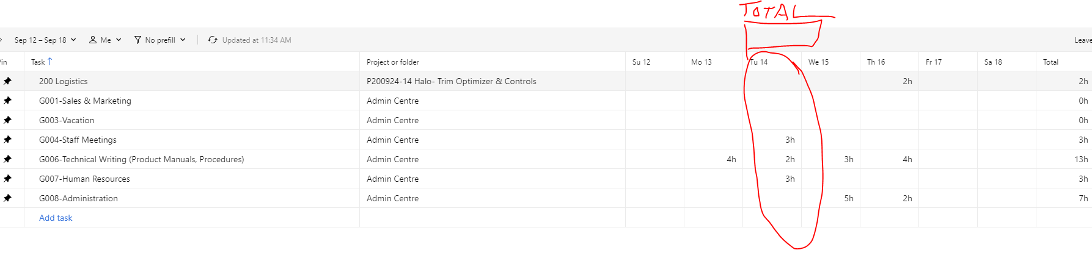Click the Project or folder column header
The width and height of the screenshot is (1092, 261).
[393, 62]
